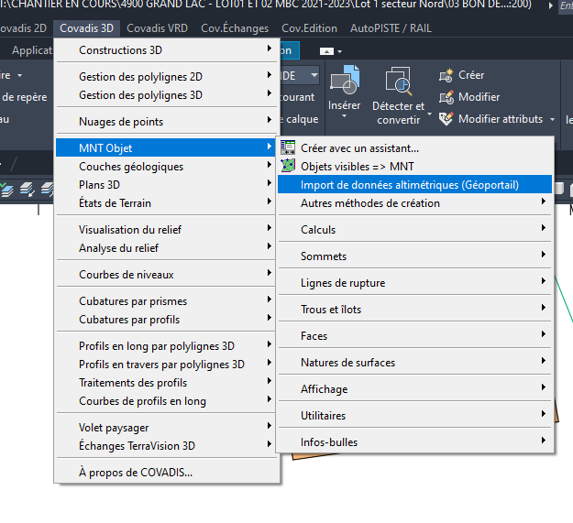This screenshot has width=573, height=523.
Task: Open Échanges TerraVision 3D submenu
Action: (166, 446)
